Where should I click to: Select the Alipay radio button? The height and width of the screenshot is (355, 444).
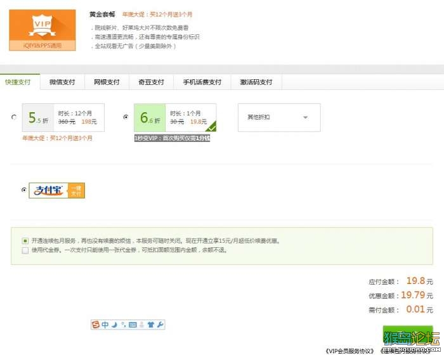click(24, 190)
